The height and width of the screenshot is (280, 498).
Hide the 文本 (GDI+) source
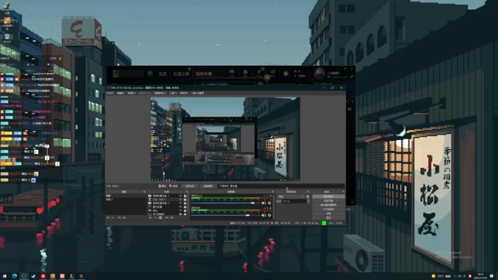[181, 199]
